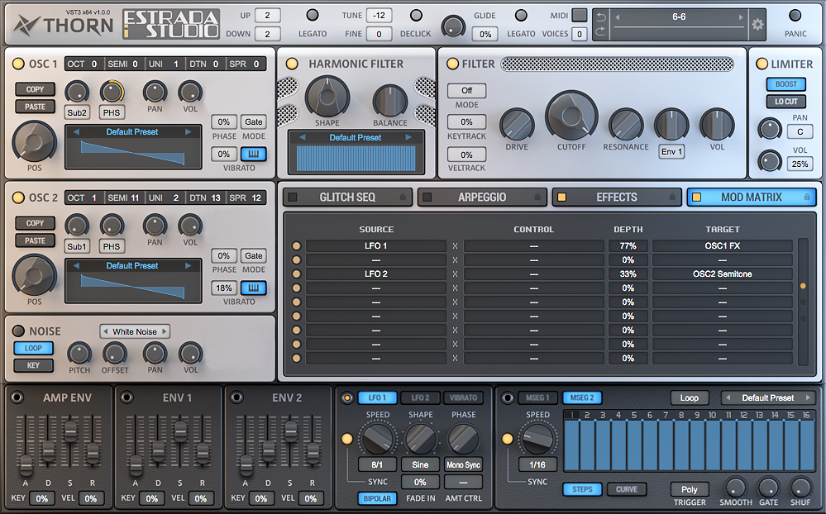Viewport: 826px width, 514px height.
Task: Toggle the Harmonic Filter power LED
Action: pos(292,64)
